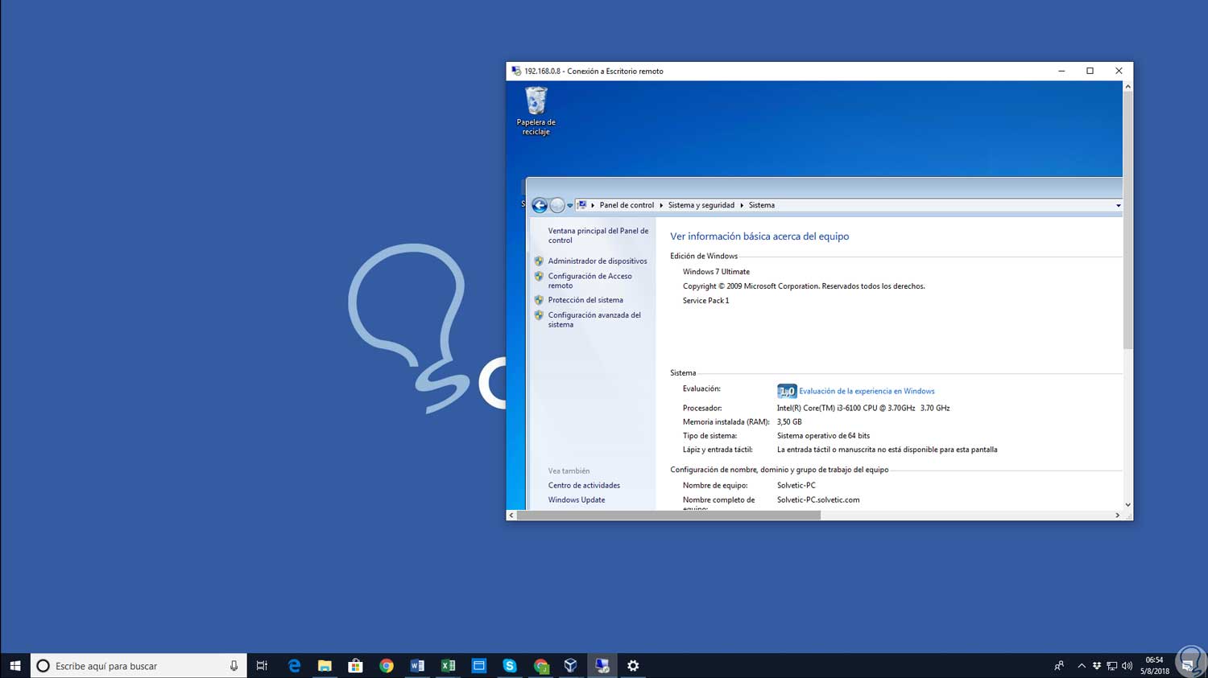Screen dimensions: 1208x678
Task: Click the Task View taskbar button
Action: 262,666
